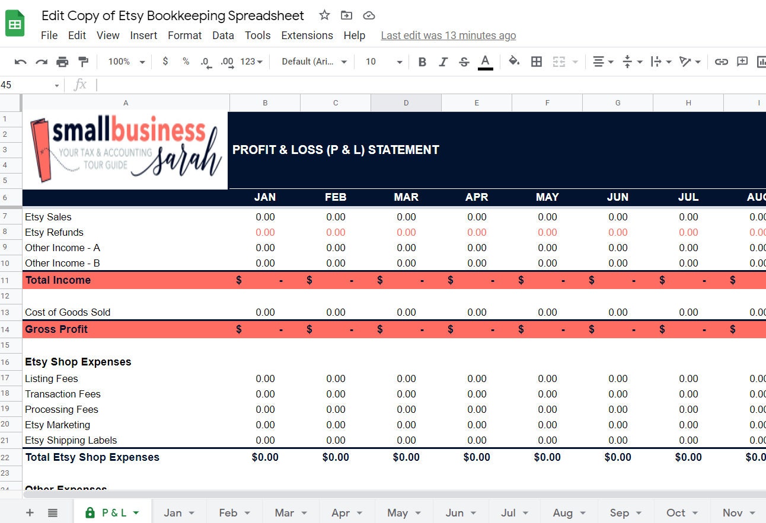Image resolution: width=766 pixels, height=523 pixels.
Task: Click the small business sarah logo image
Action: (126, 150)
